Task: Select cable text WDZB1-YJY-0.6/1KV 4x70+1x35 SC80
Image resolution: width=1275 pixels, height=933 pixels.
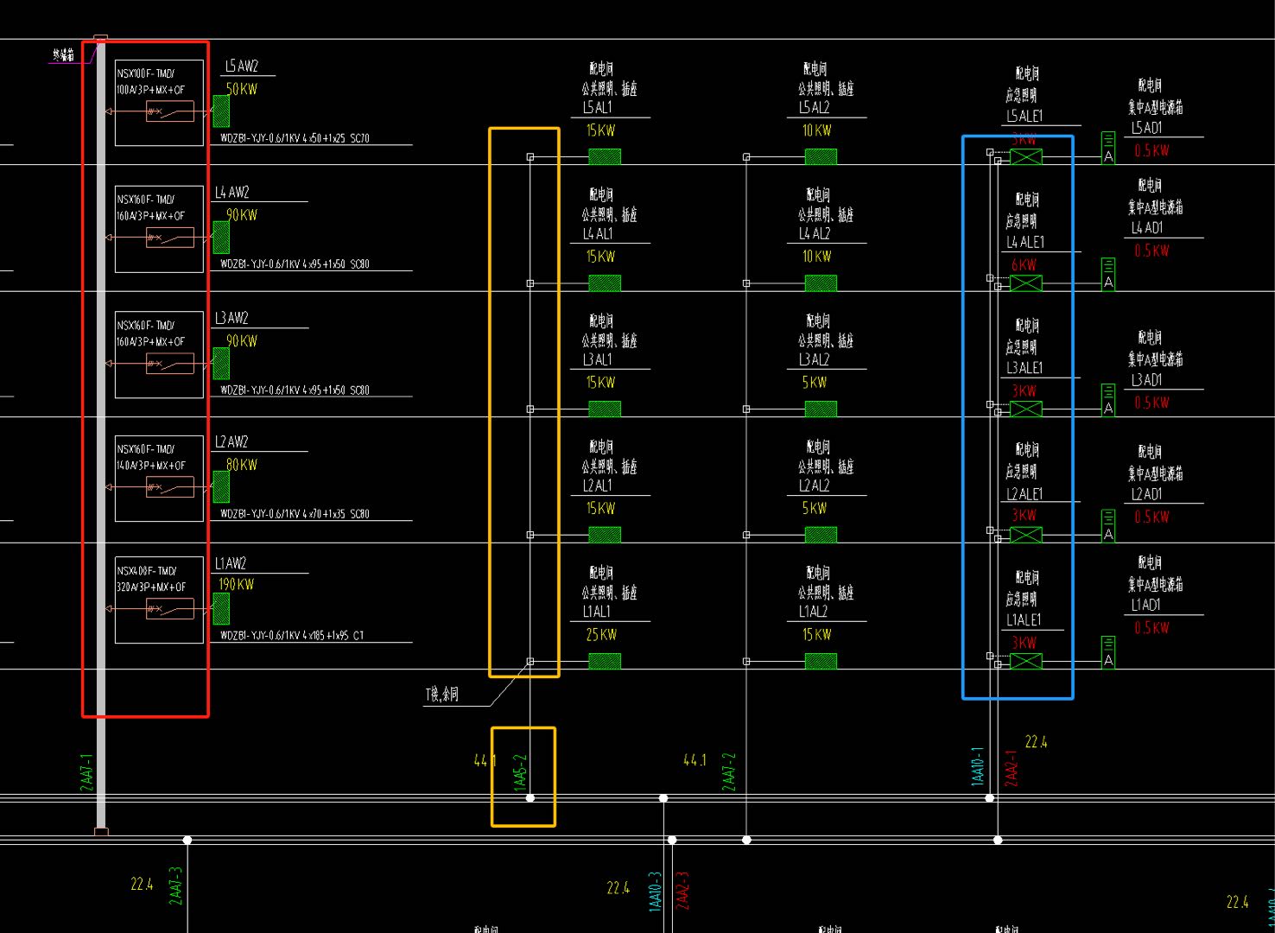Action: (295, 514)
